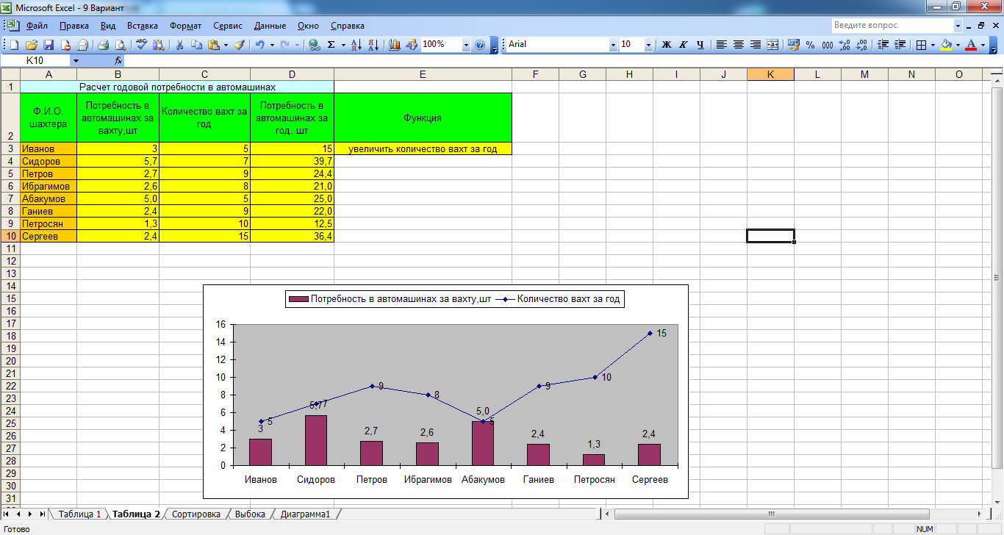Open a file with the folder icon
This screenshot has height=535, width=1004.
coord(32,45)
